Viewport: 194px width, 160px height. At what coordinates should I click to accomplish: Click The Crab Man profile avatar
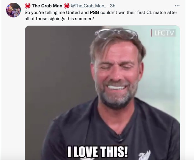13,10
